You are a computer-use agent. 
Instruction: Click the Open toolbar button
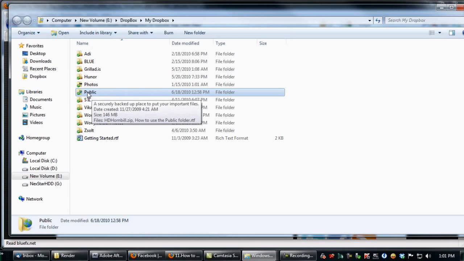60,33
